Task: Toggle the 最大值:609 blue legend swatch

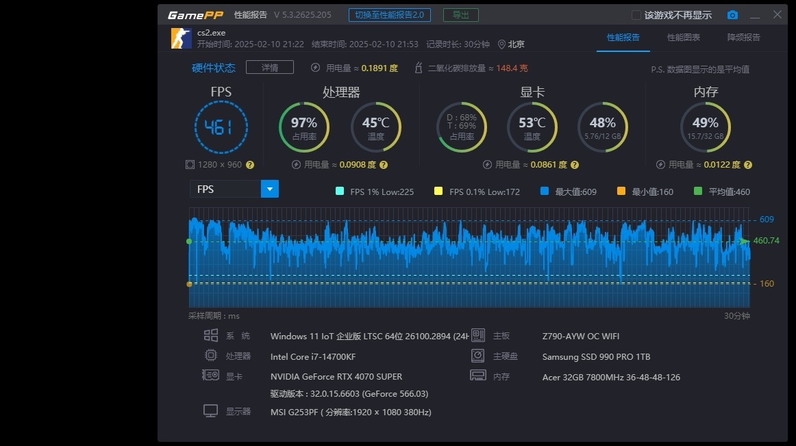Action: point(545,191)
